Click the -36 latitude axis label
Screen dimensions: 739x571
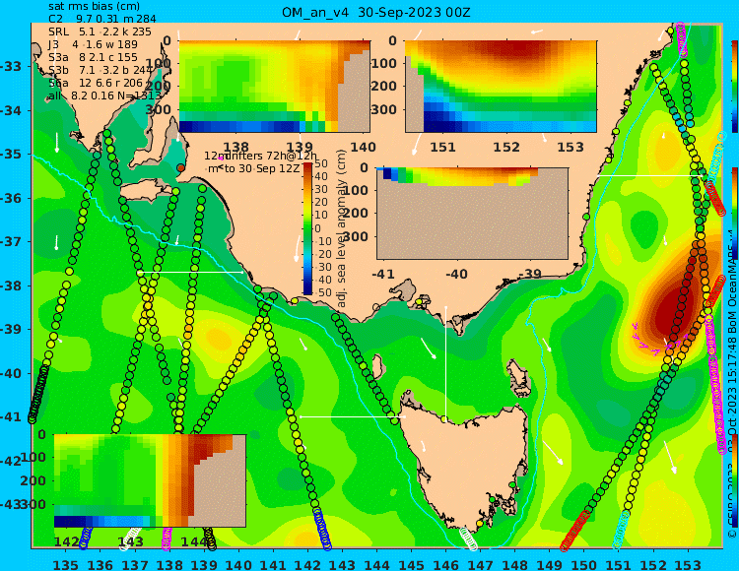coord(11,198)
